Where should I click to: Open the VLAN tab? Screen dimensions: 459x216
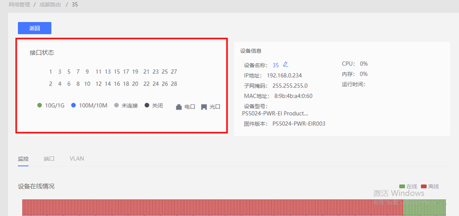pos(77,158)
